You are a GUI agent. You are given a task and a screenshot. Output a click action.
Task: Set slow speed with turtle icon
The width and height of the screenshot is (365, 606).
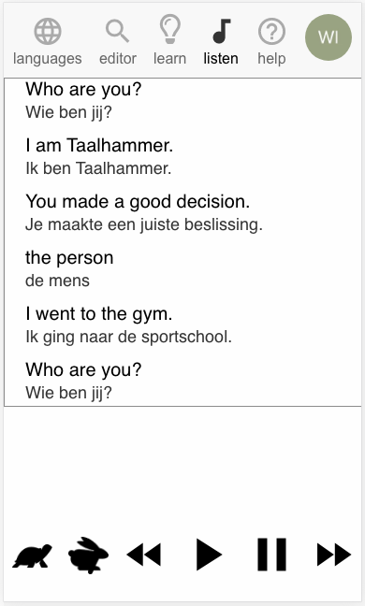tap(33, 555)
